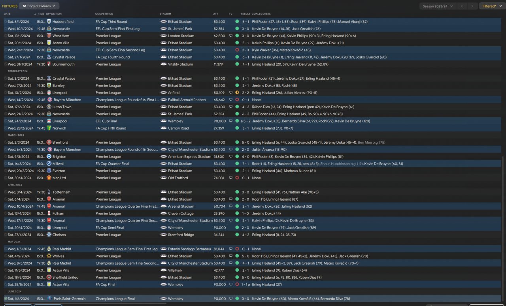Viewport: 506px width, 306px height.
Task: Click the Vitality Stadium name
Action: [180, 64]
